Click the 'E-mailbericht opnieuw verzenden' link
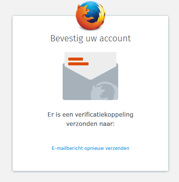 90,148
